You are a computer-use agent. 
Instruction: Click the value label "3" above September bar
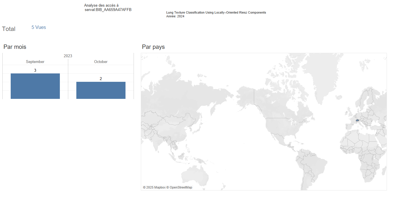click(35, 70)
